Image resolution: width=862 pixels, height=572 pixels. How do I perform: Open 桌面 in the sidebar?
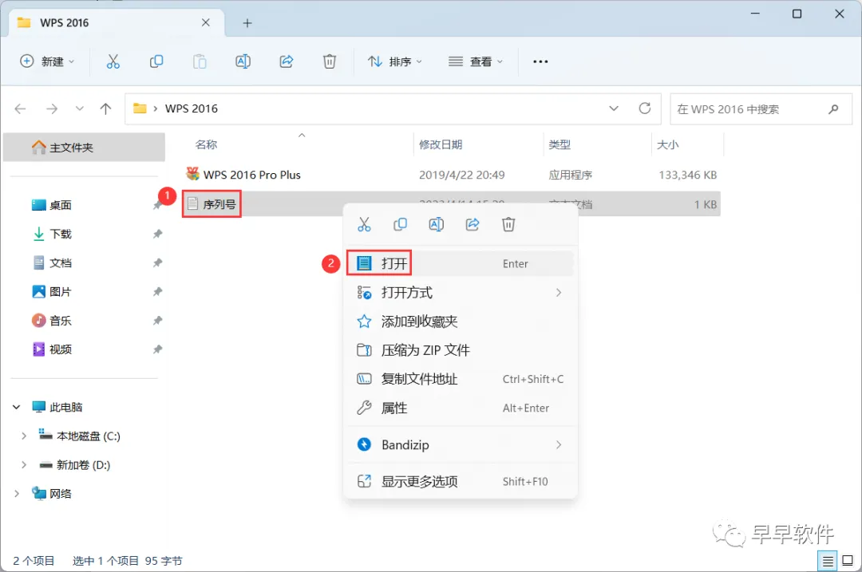tap(51, 205)
